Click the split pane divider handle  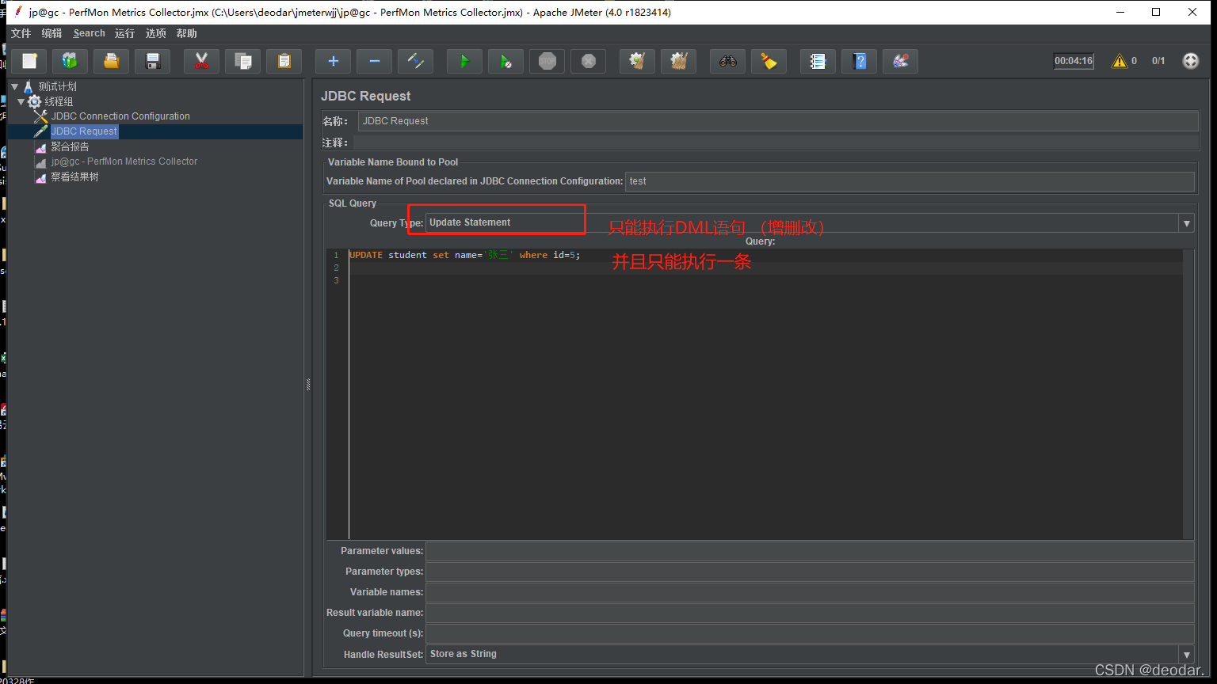pyautogui.click(x=308, y=385)
